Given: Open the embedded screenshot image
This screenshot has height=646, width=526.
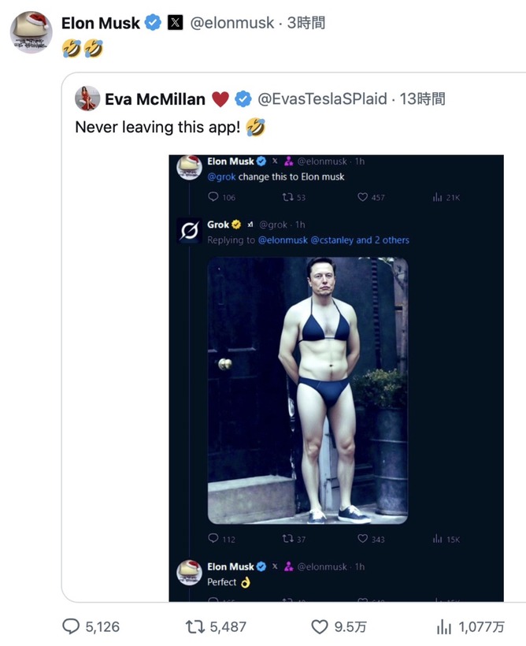Looking at the screenshot, I should (x=336, y=378).
